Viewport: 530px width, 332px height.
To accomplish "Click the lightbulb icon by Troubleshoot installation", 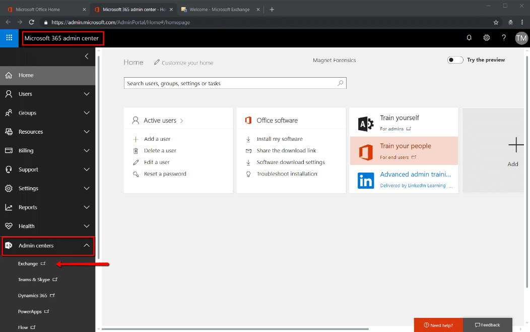I will coord(248,174).
